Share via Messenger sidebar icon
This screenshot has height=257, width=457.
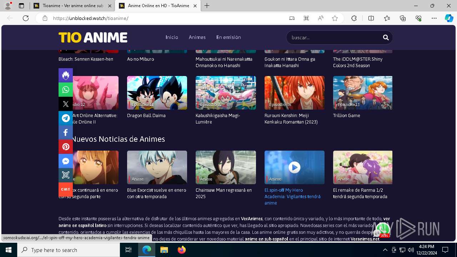pos(66,161)
